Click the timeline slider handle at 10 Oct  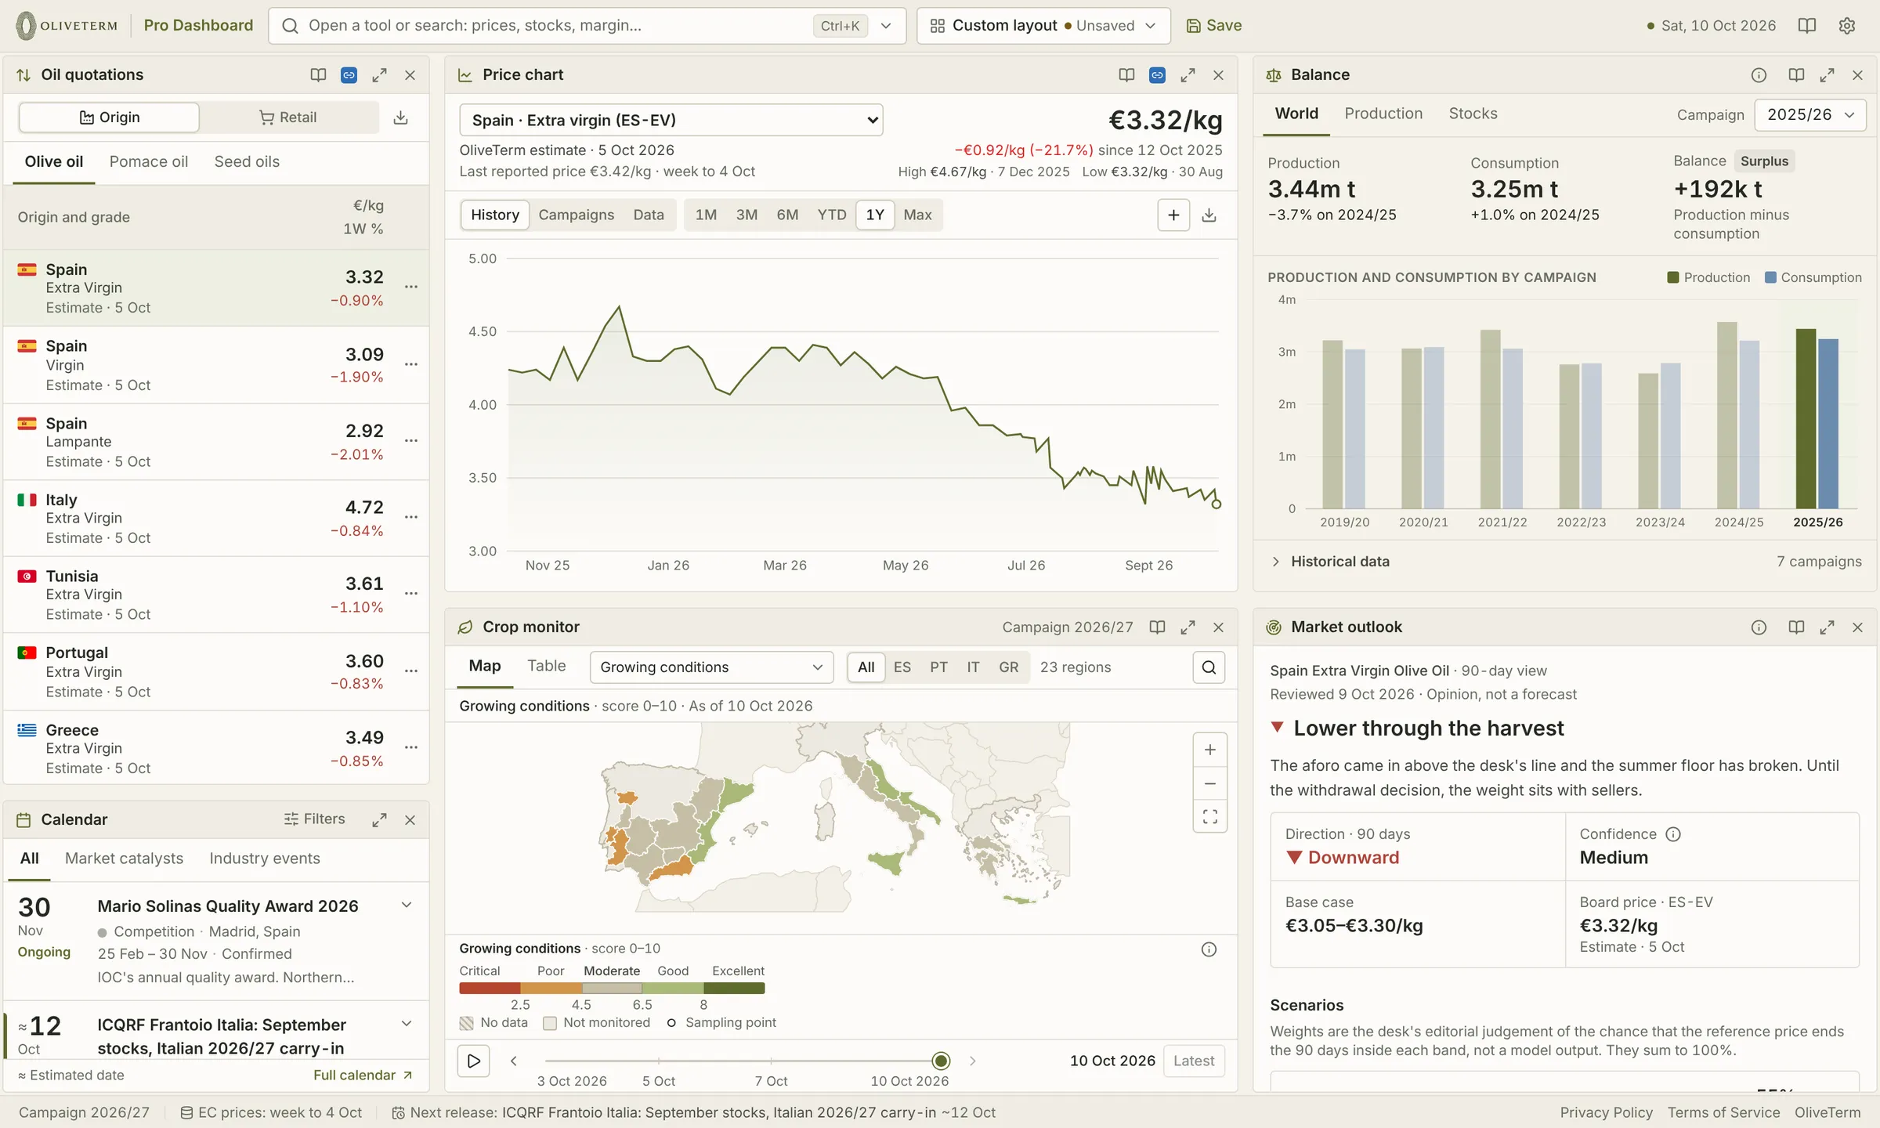[941, 1061]
